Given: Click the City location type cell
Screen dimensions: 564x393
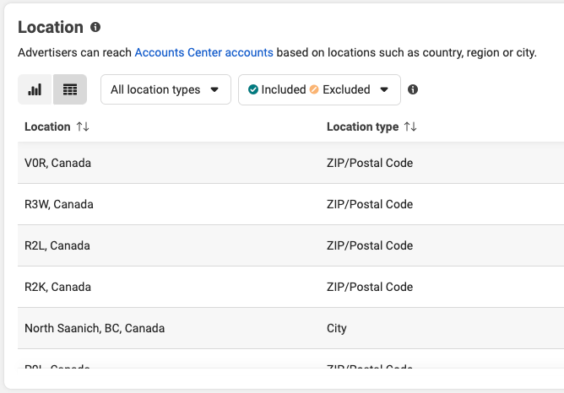Looking at the screenshot, I should click(337, 328).
